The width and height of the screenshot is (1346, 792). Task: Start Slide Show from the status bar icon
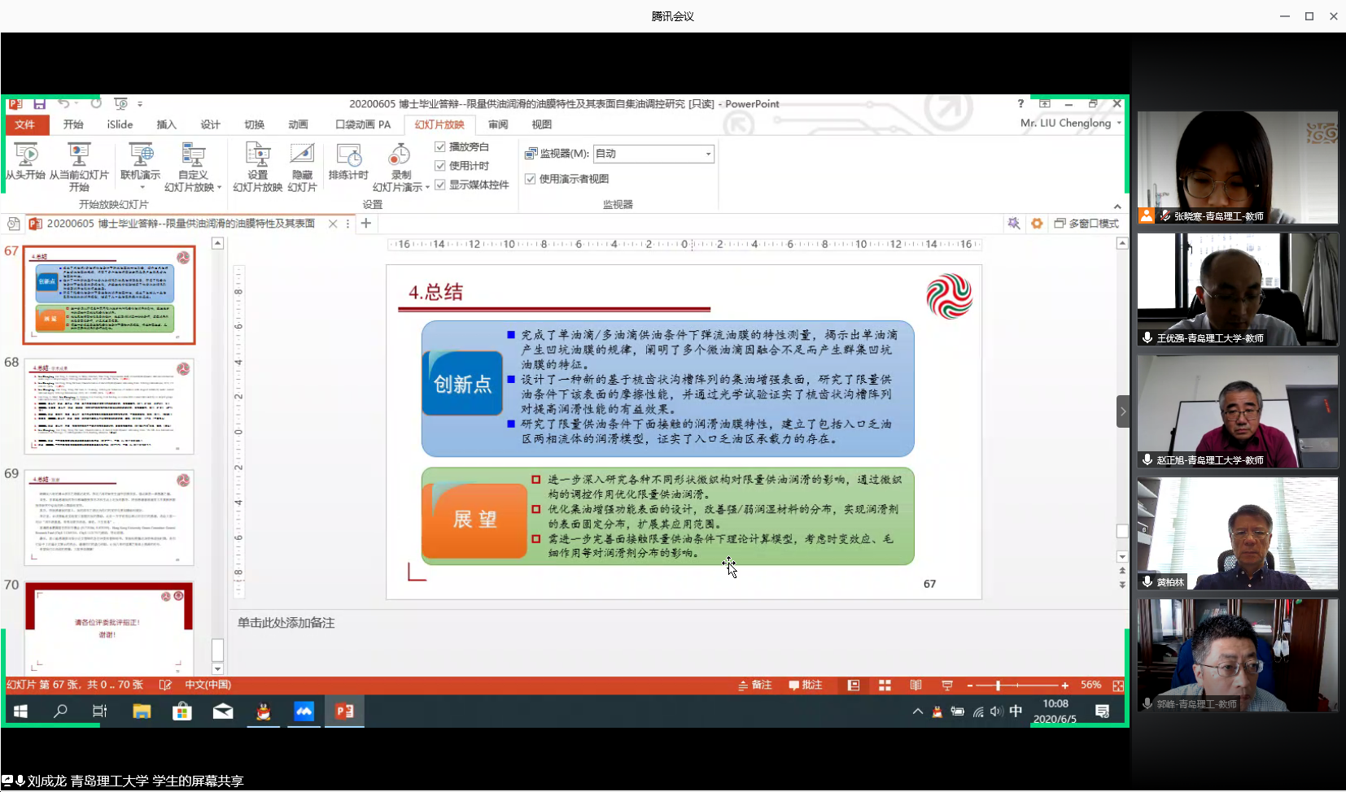coord(946,685)
